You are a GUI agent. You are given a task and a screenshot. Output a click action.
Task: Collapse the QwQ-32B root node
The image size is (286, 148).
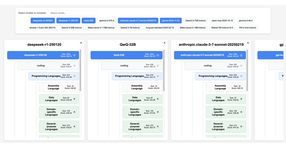[x=158, y=55]
